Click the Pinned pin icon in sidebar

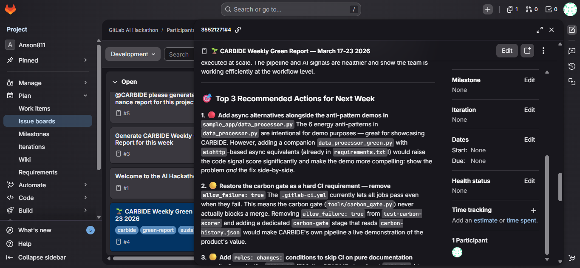[10, 60]
